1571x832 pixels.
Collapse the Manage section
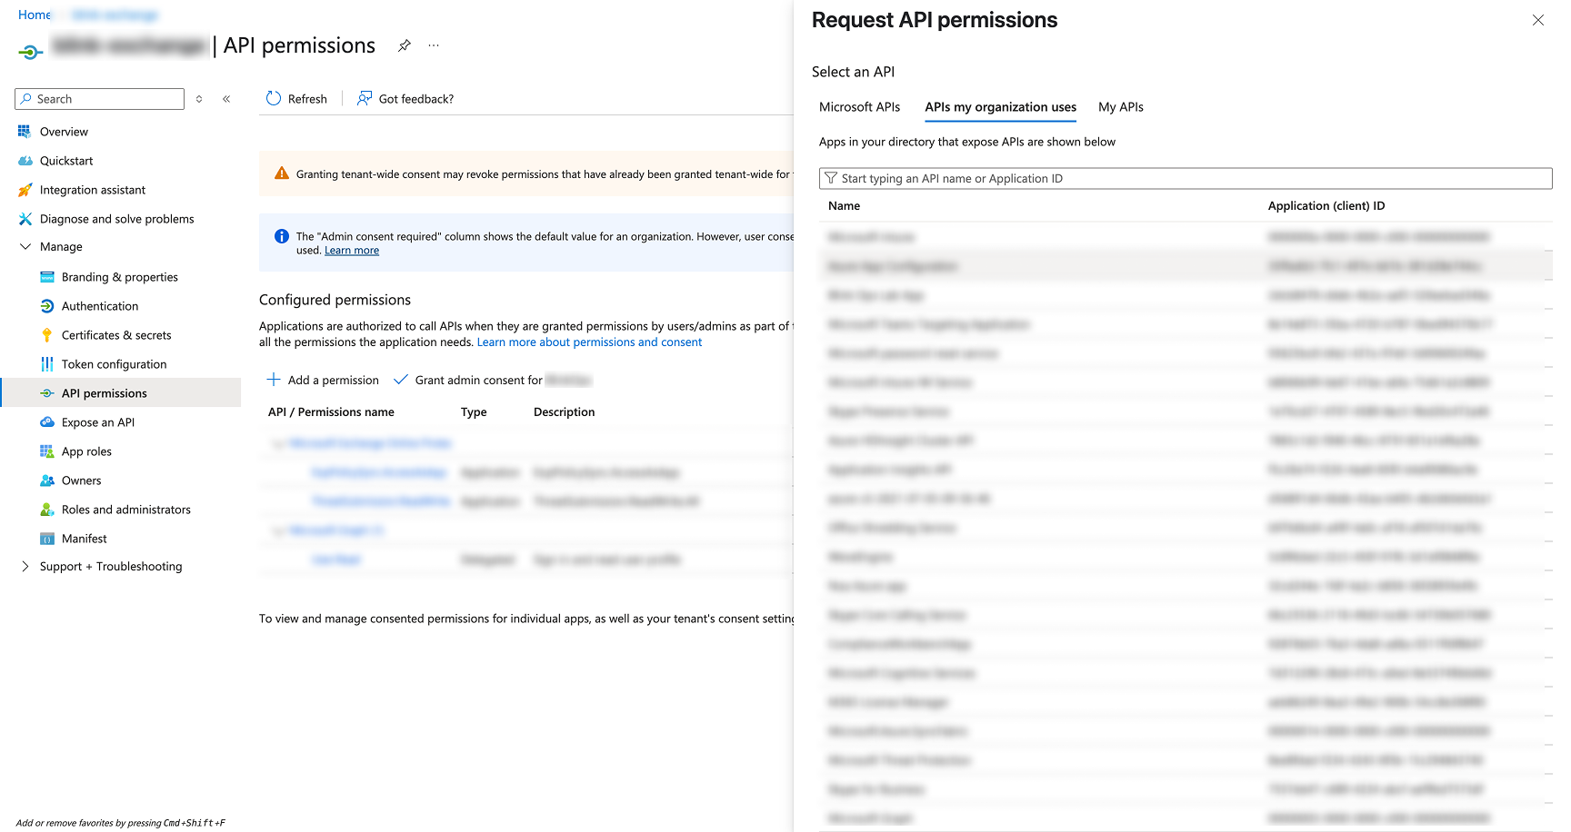point(25,246)
